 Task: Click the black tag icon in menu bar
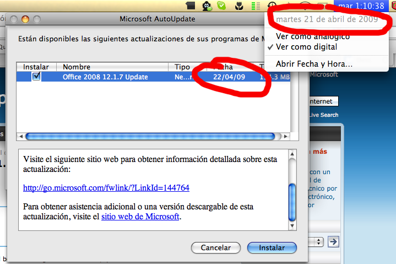tap(191, 6)
